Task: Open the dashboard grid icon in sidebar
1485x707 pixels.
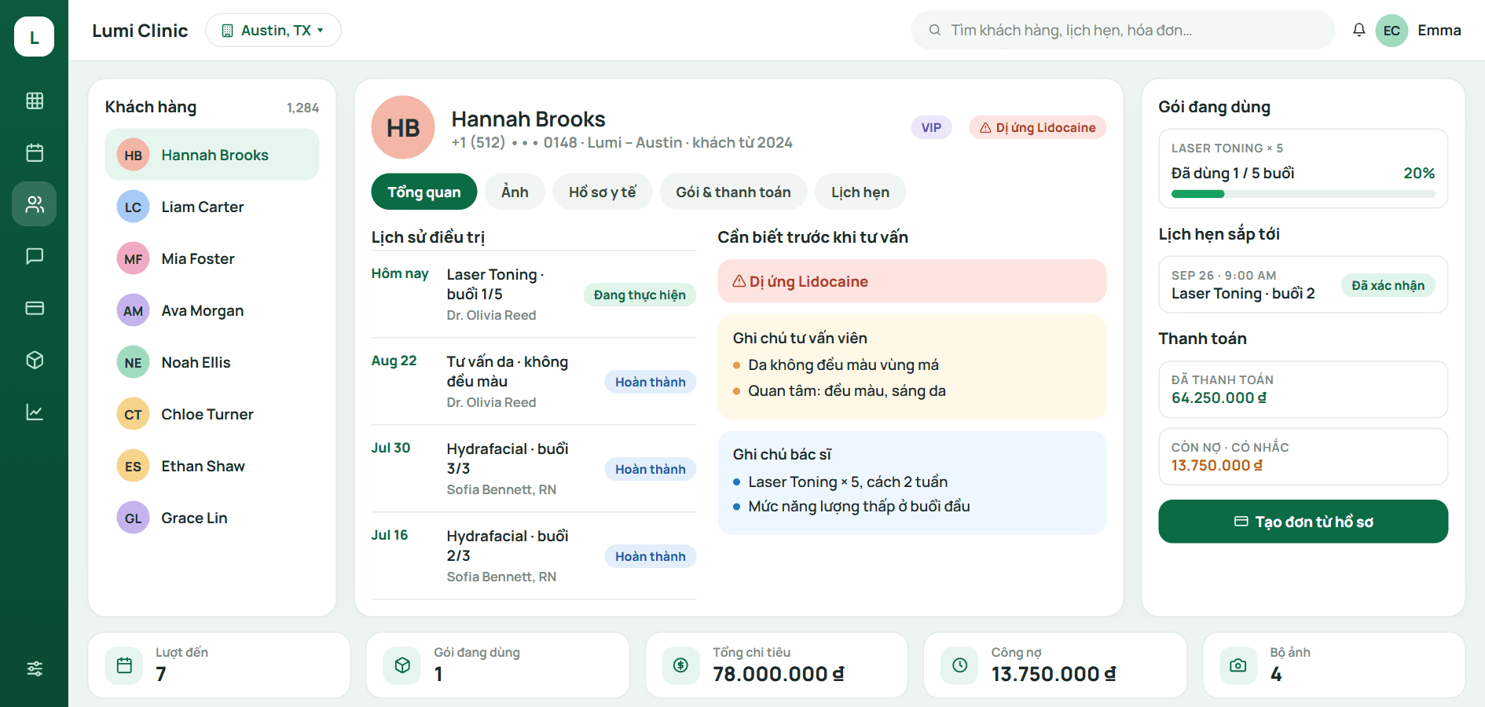Action: 35,101
